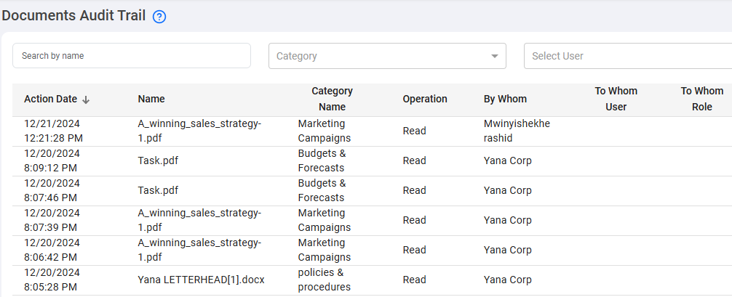Select the 12/21/2024 A_winning_sales_strategy-1.pdf row
This screenshot has height=297, width=732.
(199, 131)
